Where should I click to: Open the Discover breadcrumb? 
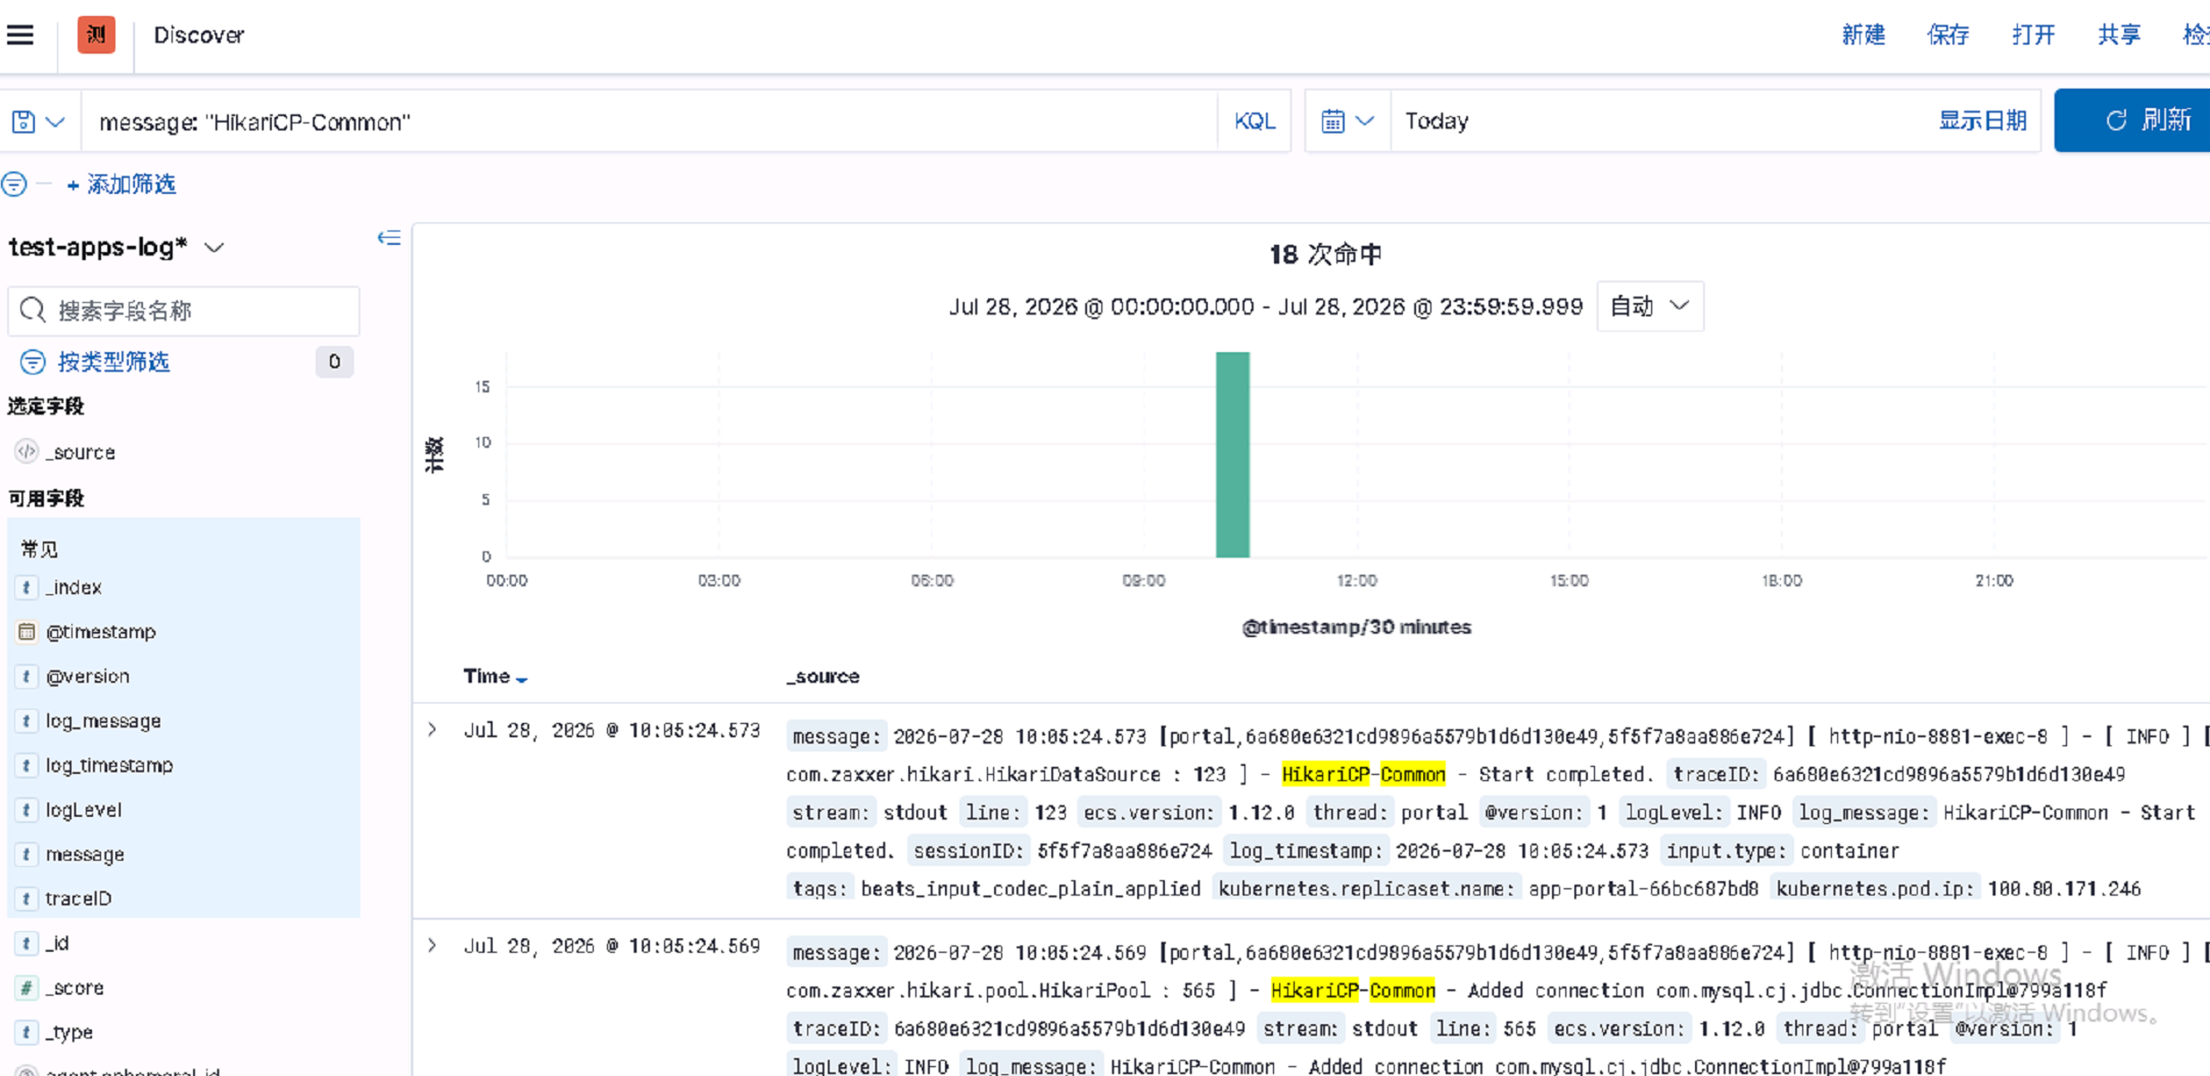click(198, 35)
